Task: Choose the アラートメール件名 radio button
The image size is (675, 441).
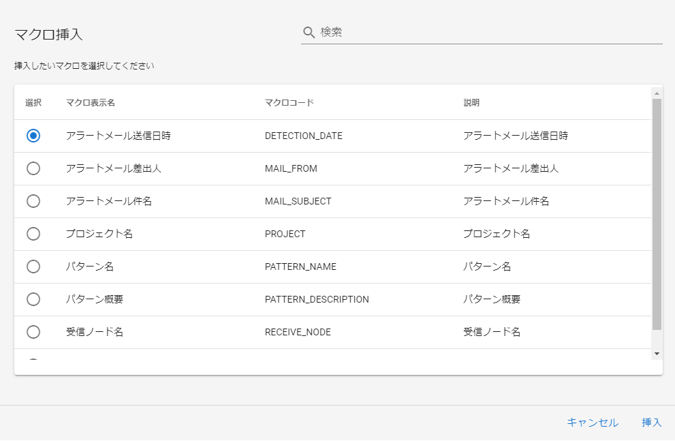Action: click(33, 201)
